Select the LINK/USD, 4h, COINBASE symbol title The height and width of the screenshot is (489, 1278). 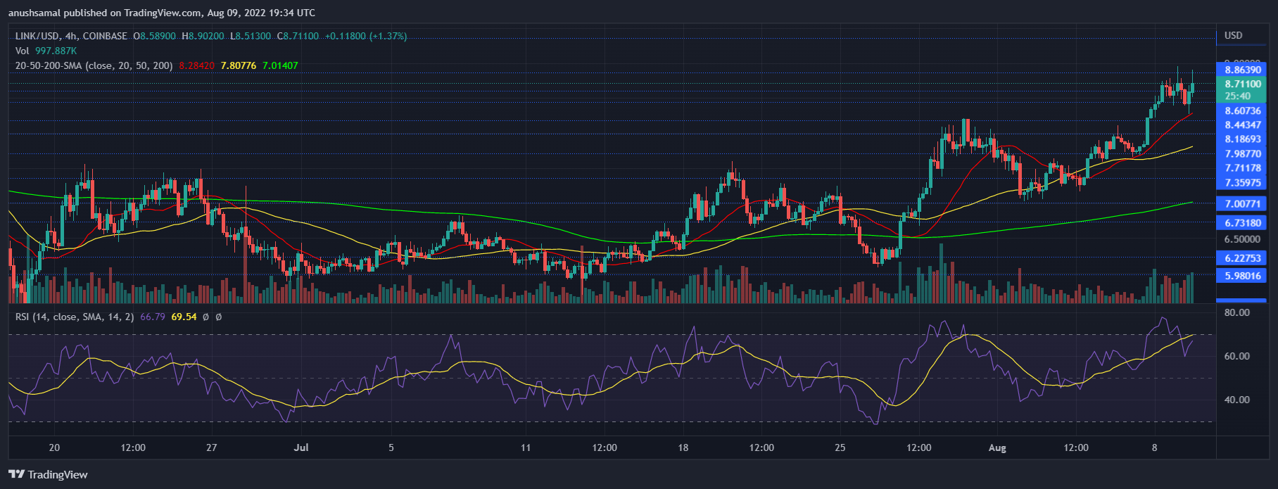[x=72, y=36]
